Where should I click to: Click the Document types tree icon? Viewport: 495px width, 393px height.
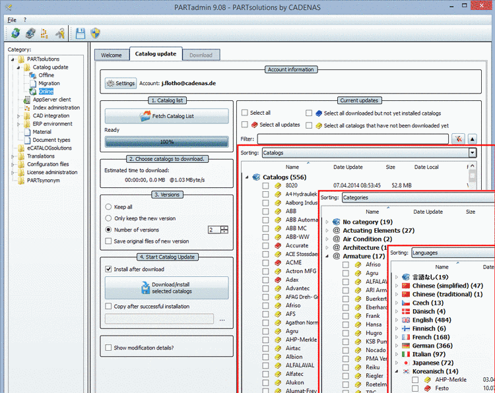[27, 140]
